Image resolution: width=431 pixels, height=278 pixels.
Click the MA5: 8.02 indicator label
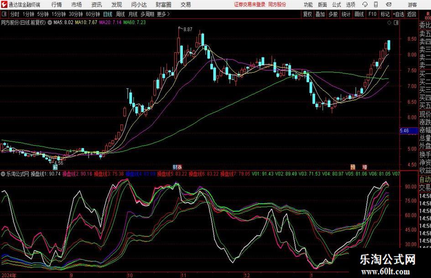pyautogui.click(x=63, y=22)
